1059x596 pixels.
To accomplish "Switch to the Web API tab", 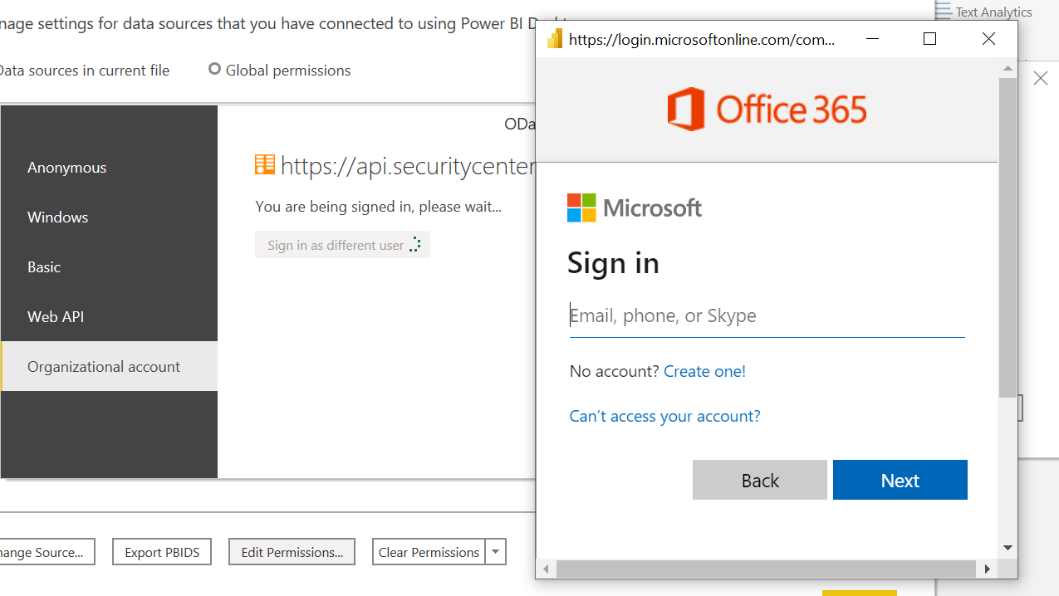I will pyautogui.click(x=54, y=316).
